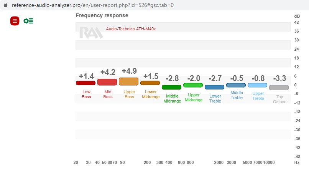The image size is (309, 172).
Task: Click the Top Octave band label
Action: click(x=279, y=99)
